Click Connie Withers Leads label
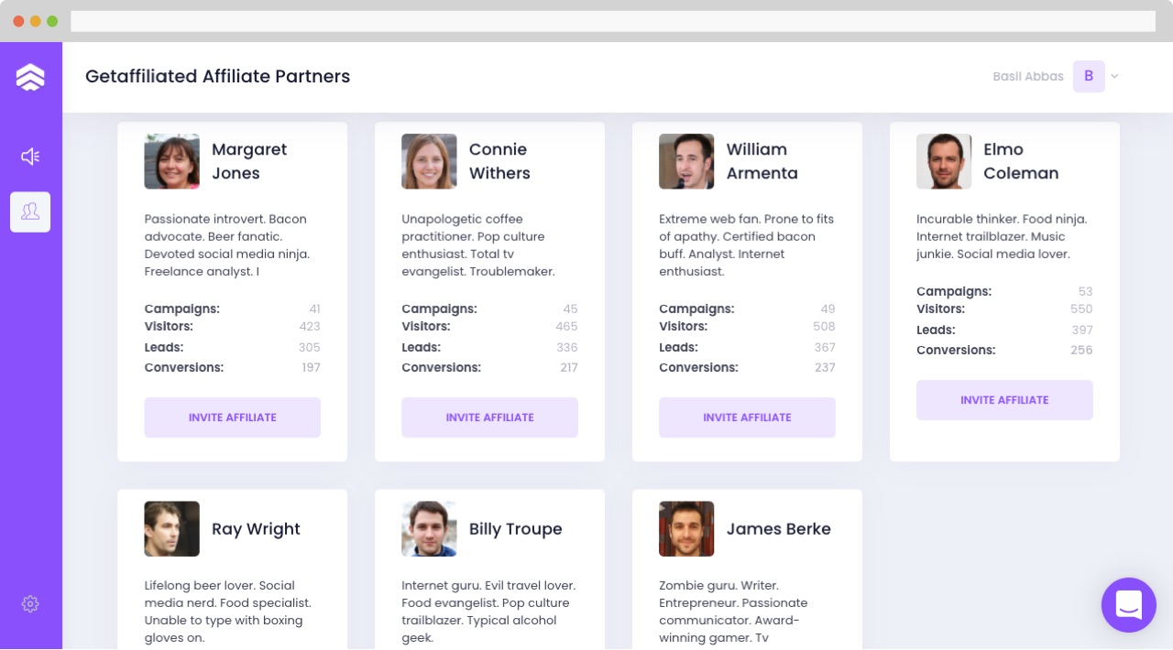 (422, 348)
